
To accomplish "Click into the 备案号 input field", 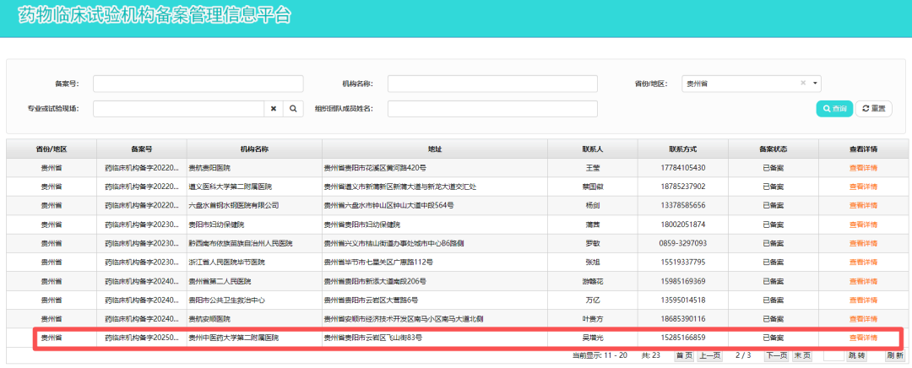I will 198,84.
